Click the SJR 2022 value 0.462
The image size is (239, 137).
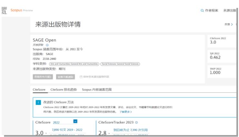click(x=215, y=57)
